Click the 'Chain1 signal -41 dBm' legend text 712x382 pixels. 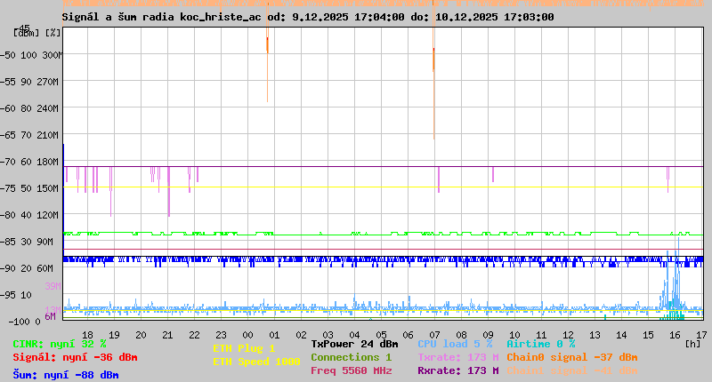[572, 370]
